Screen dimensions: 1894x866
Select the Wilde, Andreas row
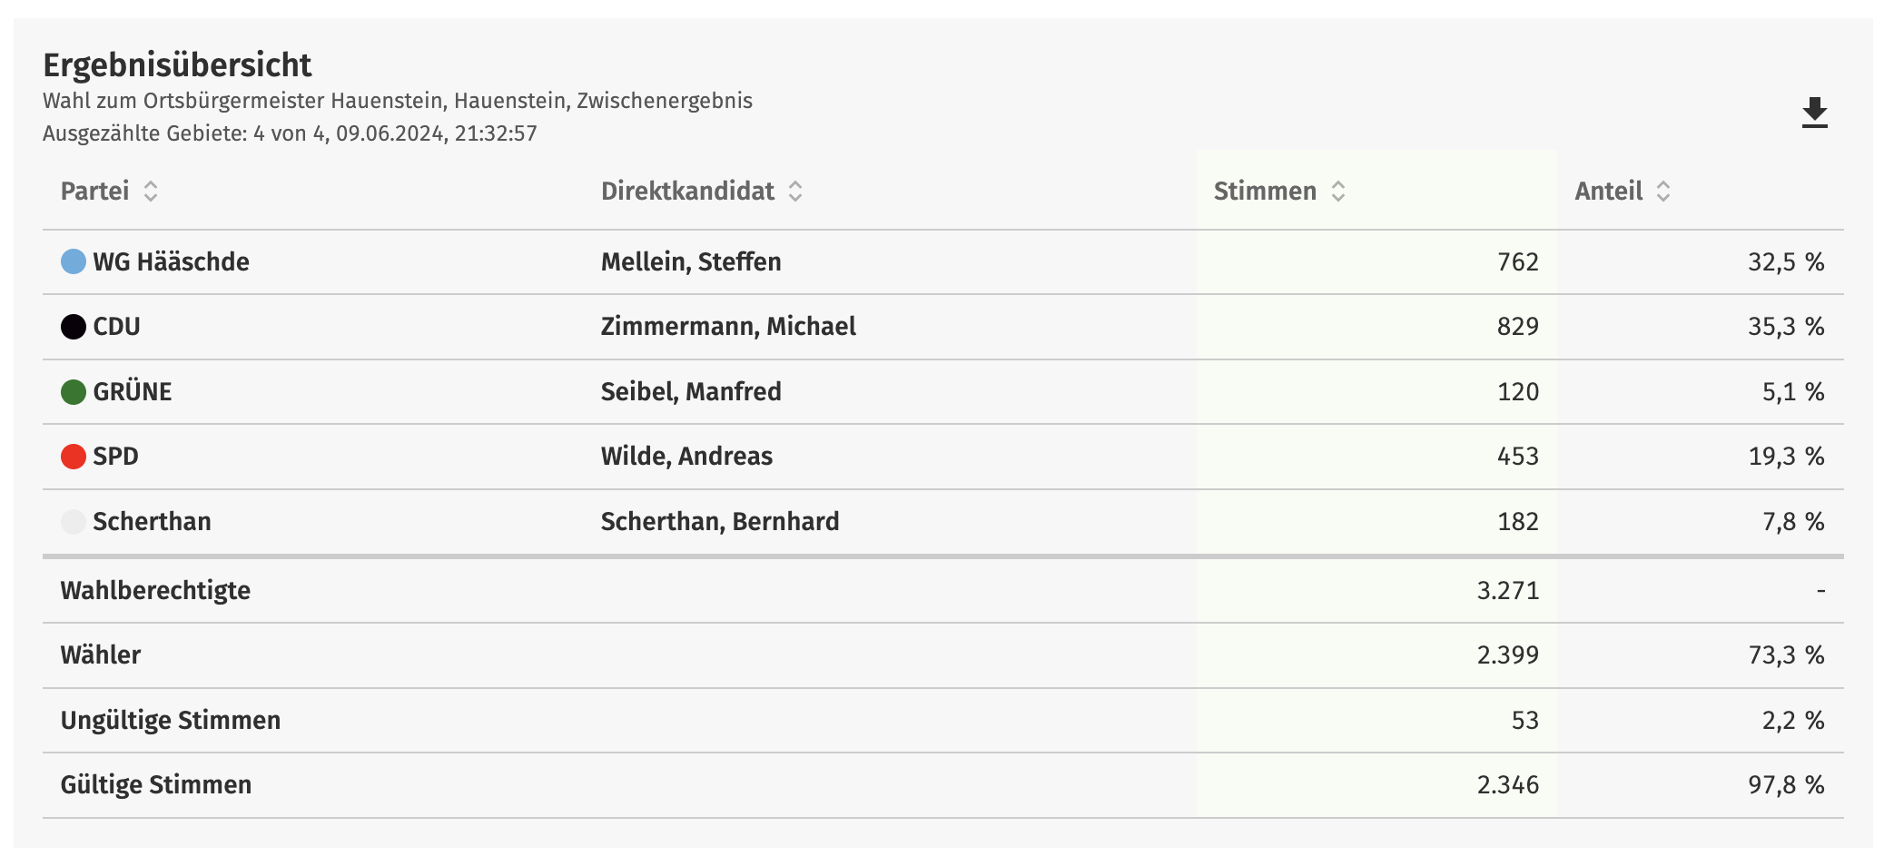[942, 457]
